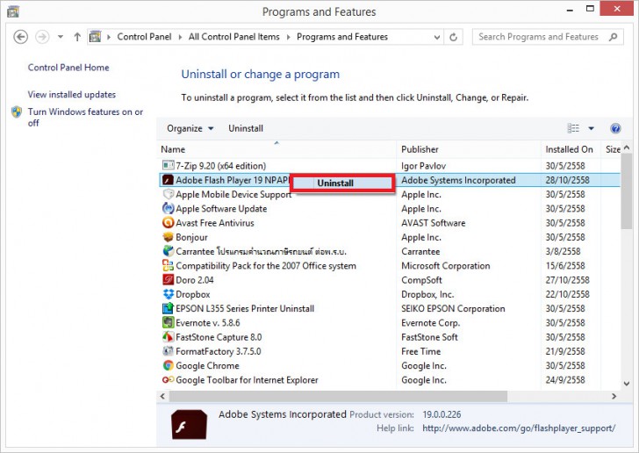Click the large Flash Player details icon
The height and width of the screenshot is (453, 639).
(x=189, y=424)
